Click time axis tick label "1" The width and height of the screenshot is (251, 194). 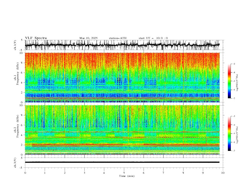pos(45,173)
